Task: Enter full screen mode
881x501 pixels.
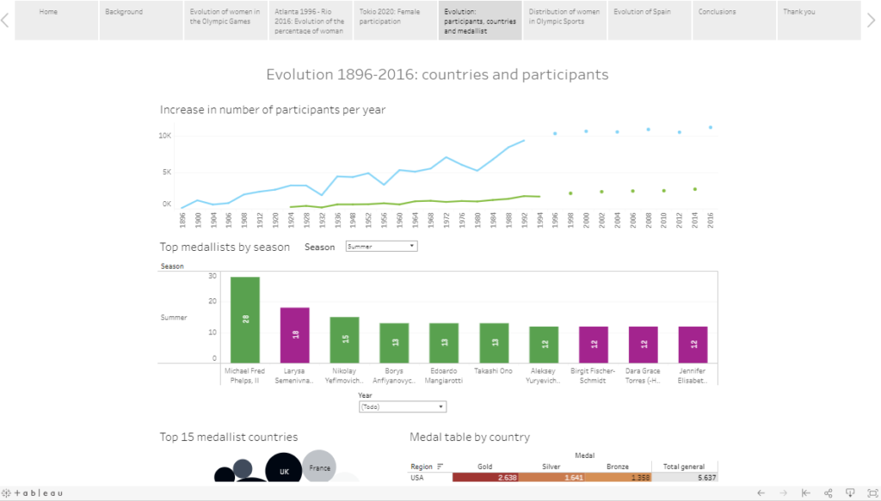Action: [x=870, y=493]
